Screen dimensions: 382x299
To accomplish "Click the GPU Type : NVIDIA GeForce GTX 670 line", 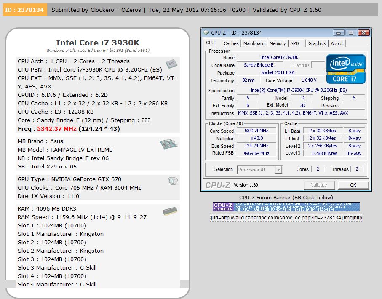I will coord(69,179).
